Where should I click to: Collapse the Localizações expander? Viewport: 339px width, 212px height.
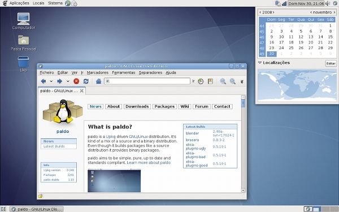(x=260, y=63)
